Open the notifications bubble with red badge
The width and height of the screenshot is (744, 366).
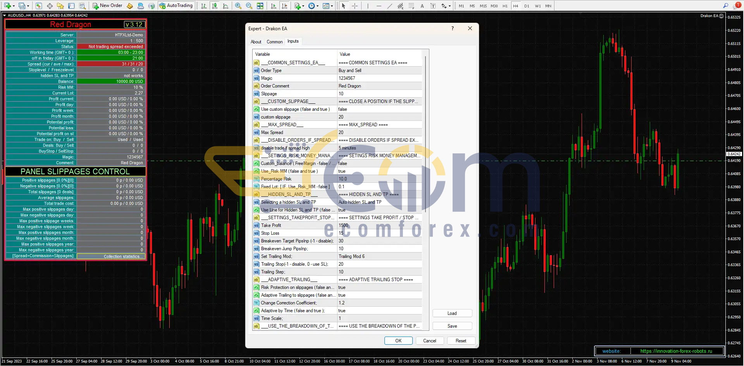737,5
